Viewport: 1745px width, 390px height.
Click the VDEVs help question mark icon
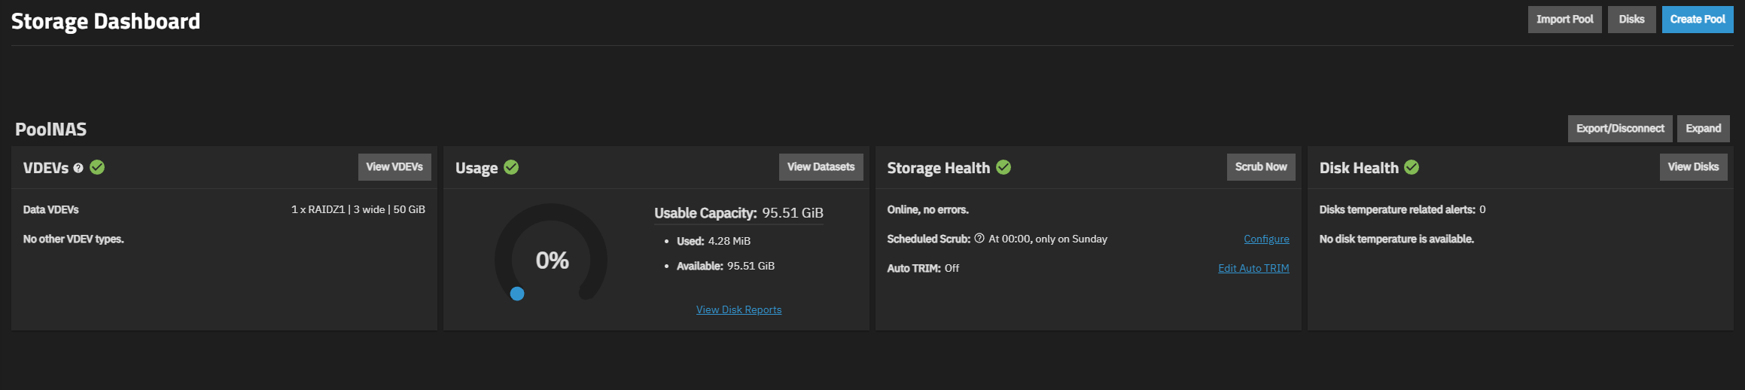click(x=78, y=169)
